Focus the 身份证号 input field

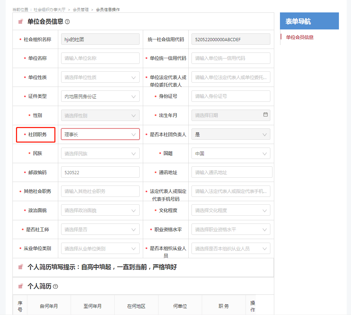click(231, 96)
